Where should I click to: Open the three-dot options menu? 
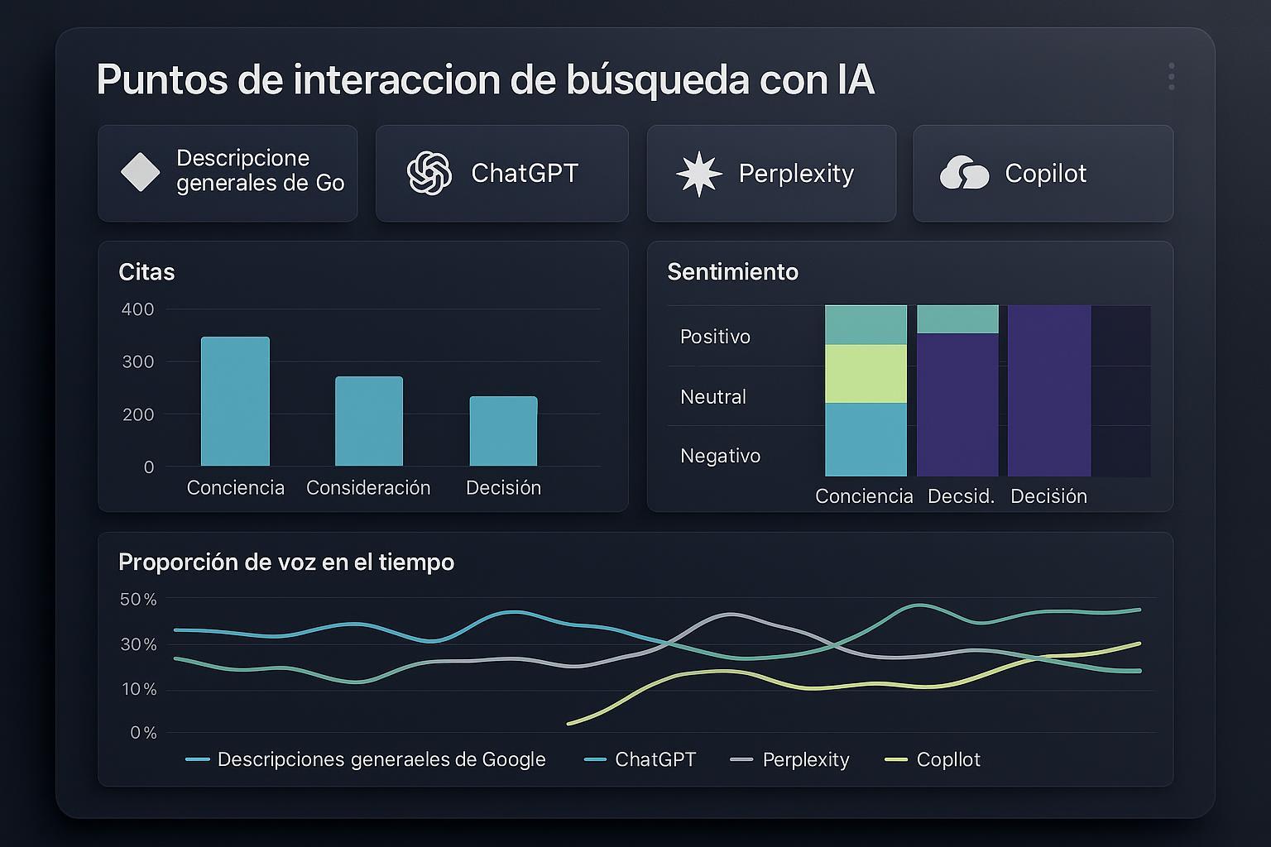[x=1171, y=76]
